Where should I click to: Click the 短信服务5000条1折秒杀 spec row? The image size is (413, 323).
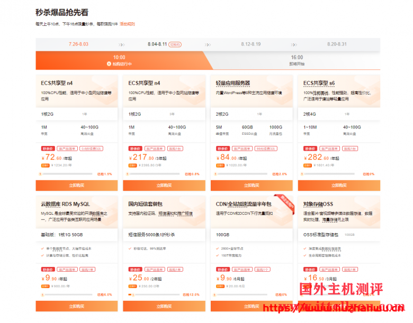coord(164,235)
